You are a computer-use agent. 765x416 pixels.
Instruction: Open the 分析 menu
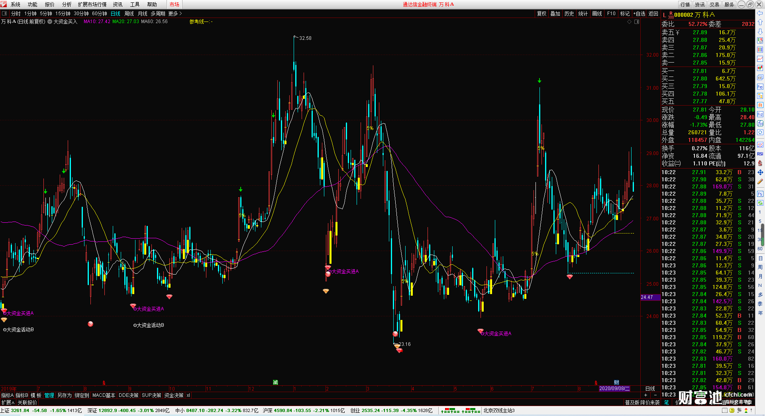(x=67, y=4)
